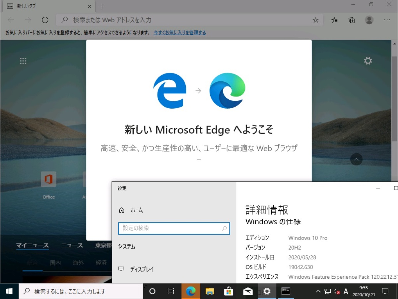Viewport: 398px width, 299px height.
Task: Open the Settings and more (...) menu
Action: pyautogui.click(x=387, y=20)
